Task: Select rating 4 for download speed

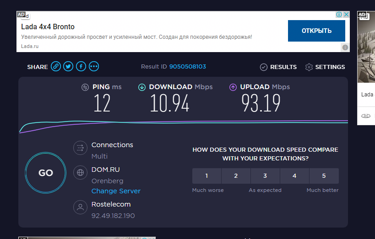Action: click(x=294, y=176)
